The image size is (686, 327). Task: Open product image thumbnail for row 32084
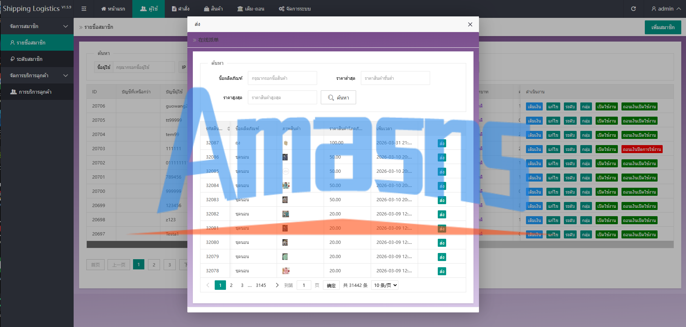pyautogui.click(x=286, y=186)
